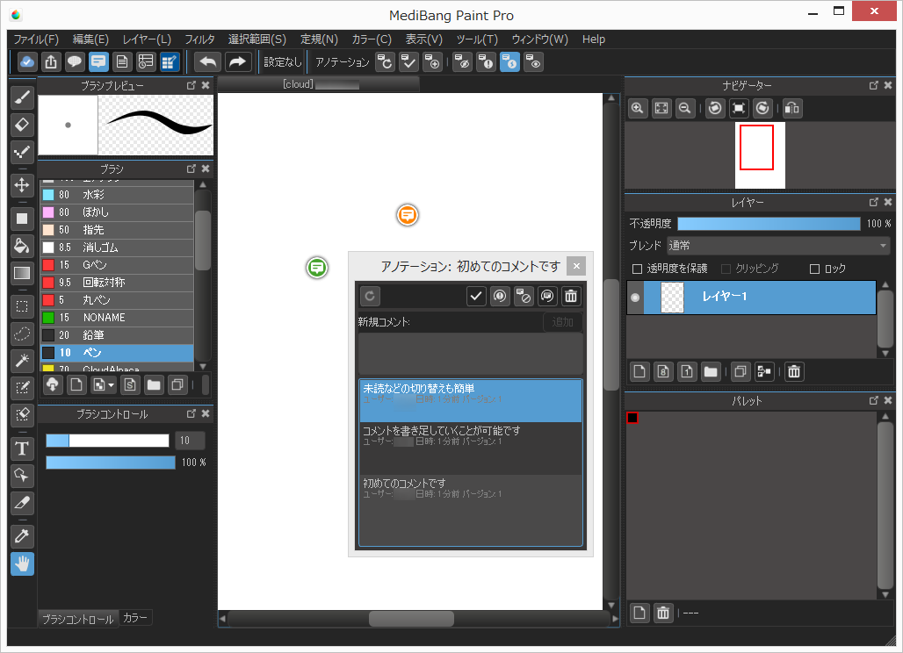The image size is (903, 653).
Task: Enable 透明度を保護 checkbox
Action: (637, 269)
